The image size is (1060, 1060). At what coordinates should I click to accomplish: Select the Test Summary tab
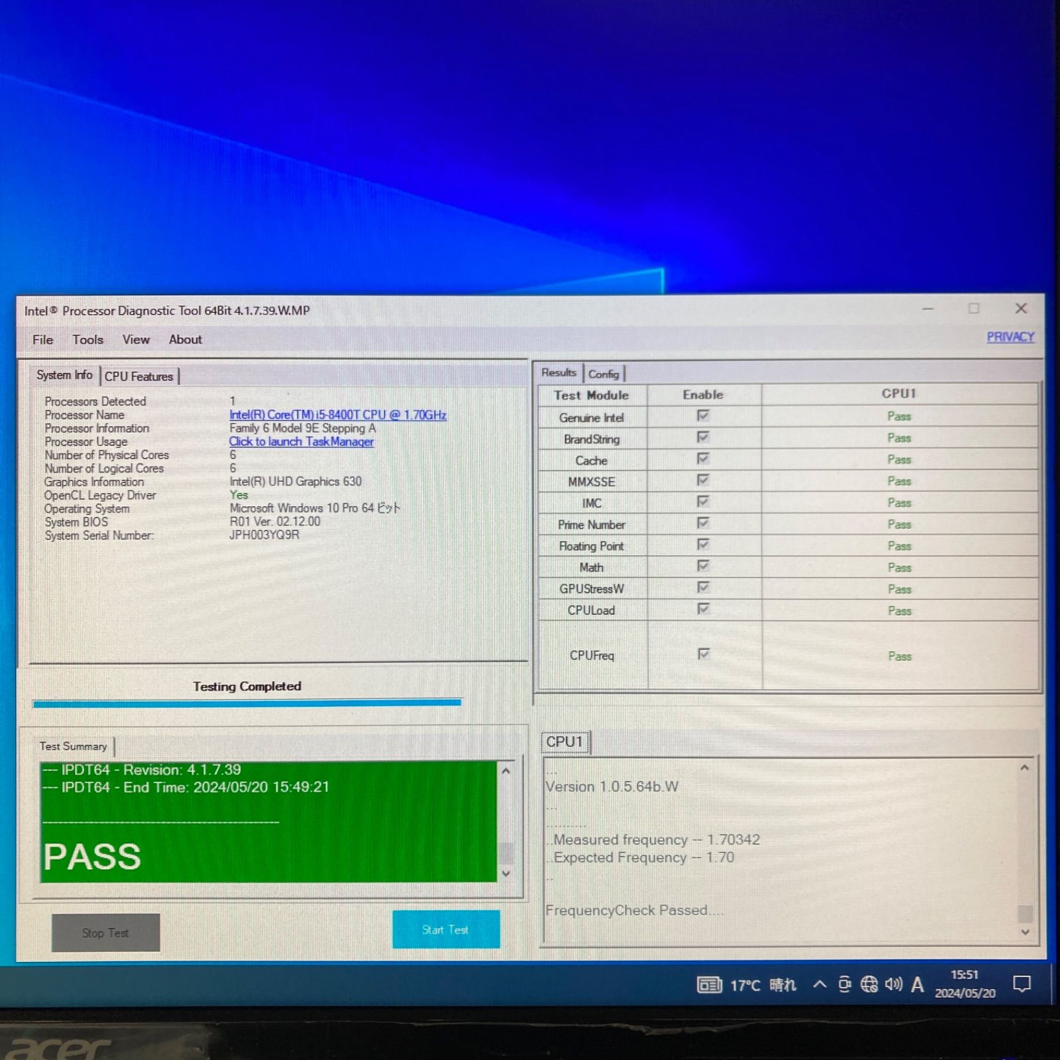73,747
